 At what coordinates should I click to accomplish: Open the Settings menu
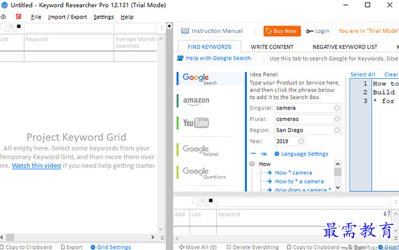click(103, 17)
